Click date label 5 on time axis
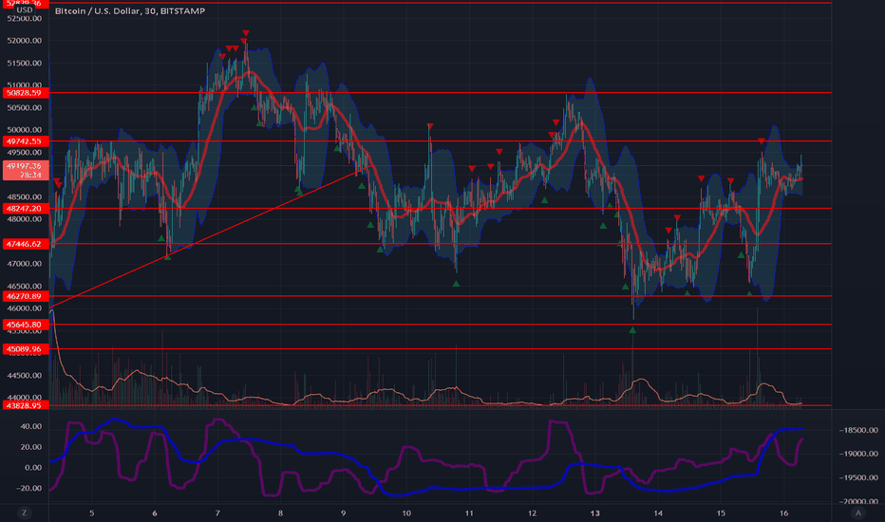 click(x=91, y=513)
